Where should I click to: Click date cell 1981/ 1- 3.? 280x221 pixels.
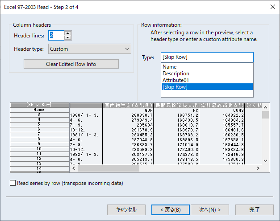pos(86,135)
